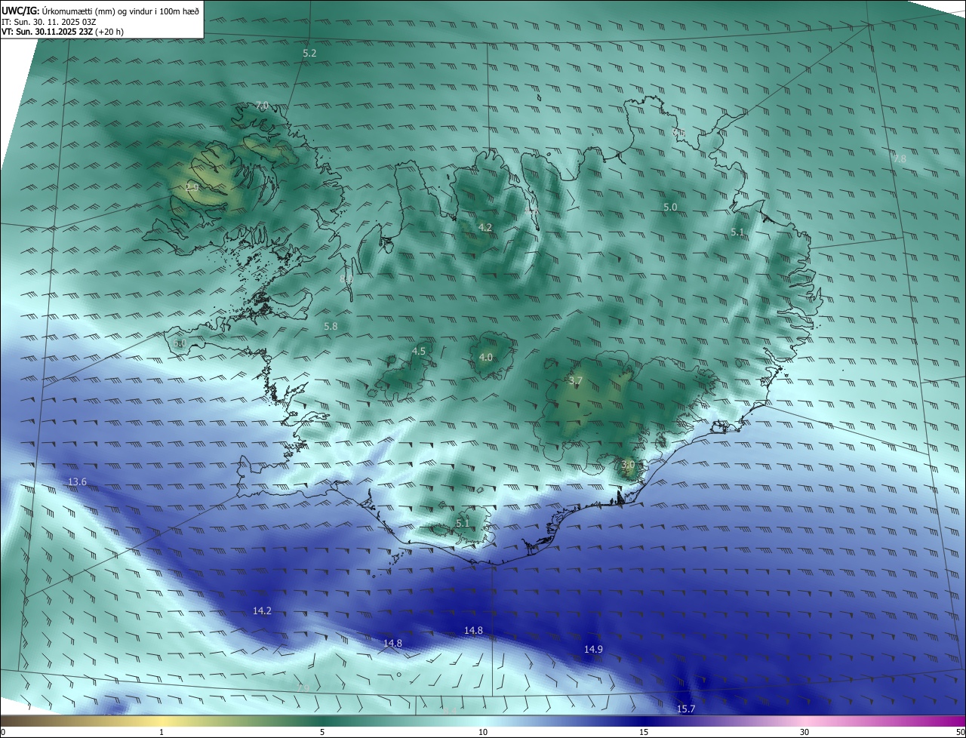Click the '4.0' value label
The width and height of the screenshot is (966, 738).
pos(486,357)
